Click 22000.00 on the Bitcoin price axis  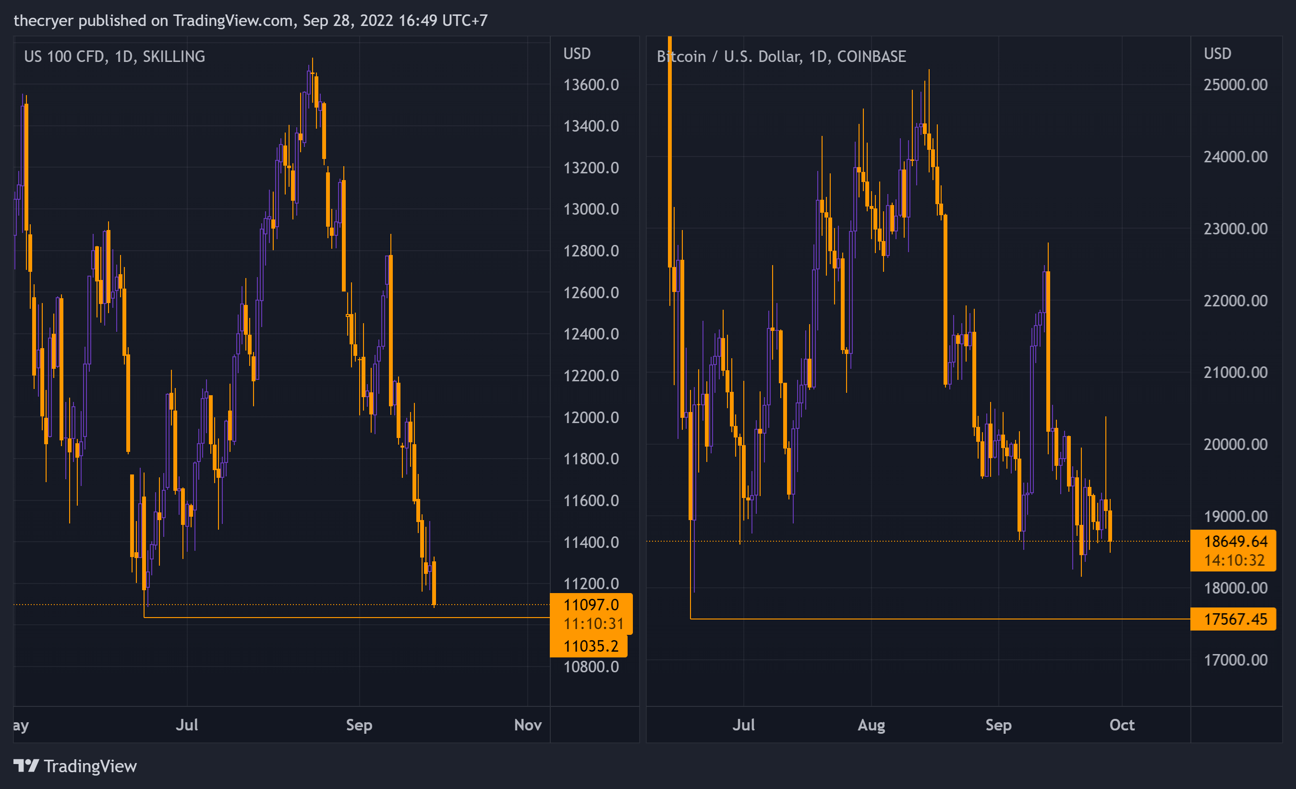pos(1235,301)
